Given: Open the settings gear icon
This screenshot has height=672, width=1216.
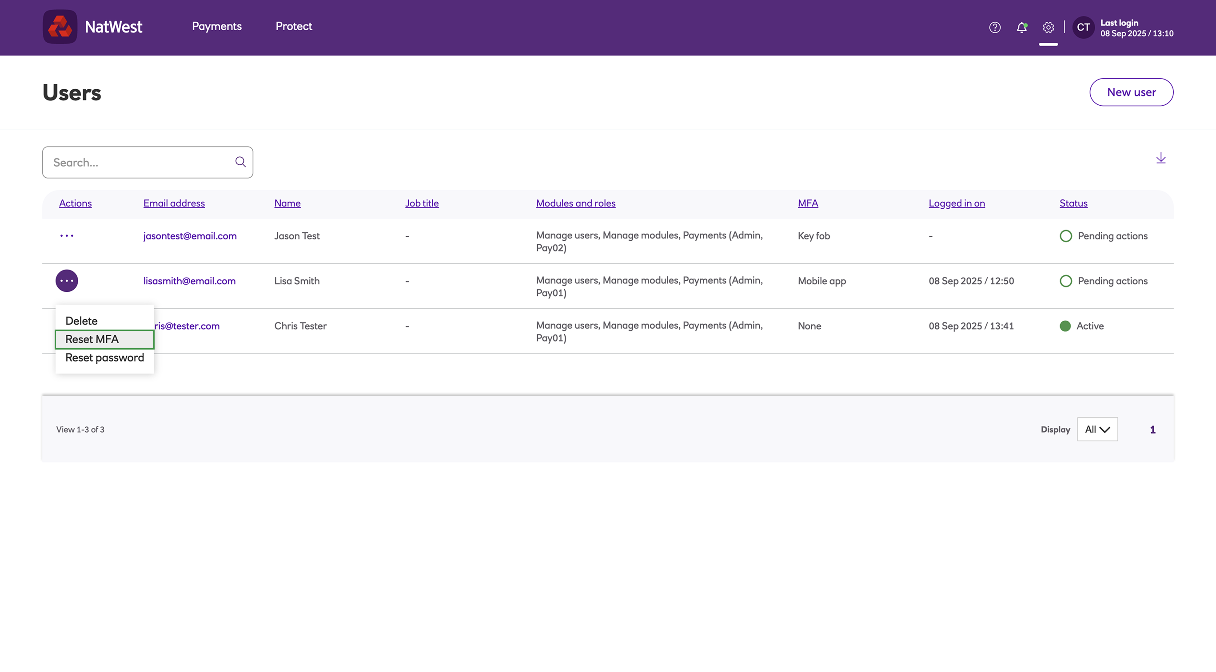Looking at the screenshot, I should coord(1048,28).
